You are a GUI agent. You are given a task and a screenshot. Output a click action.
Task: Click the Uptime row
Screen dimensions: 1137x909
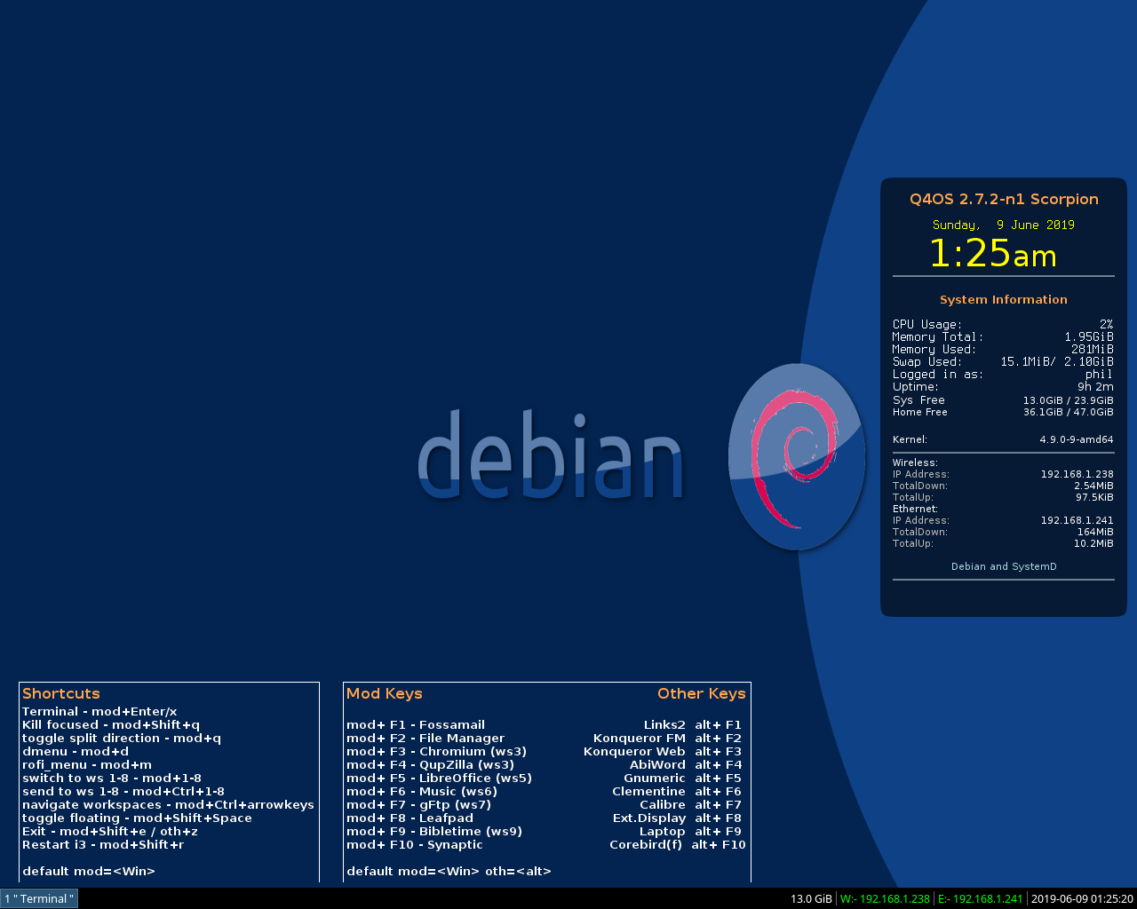1003,386
